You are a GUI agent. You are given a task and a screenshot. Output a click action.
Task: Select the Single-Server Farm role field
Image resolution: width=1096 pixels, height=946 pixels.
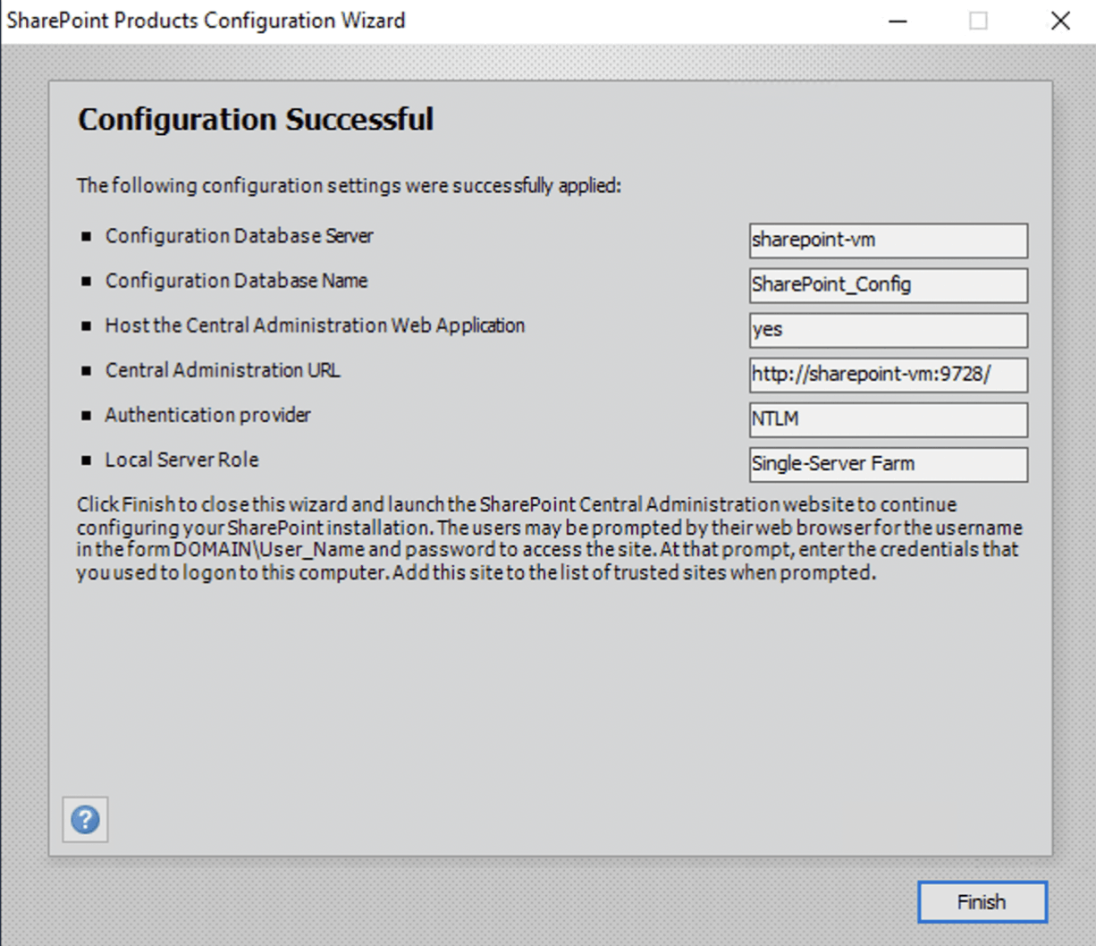coord(889,464)
